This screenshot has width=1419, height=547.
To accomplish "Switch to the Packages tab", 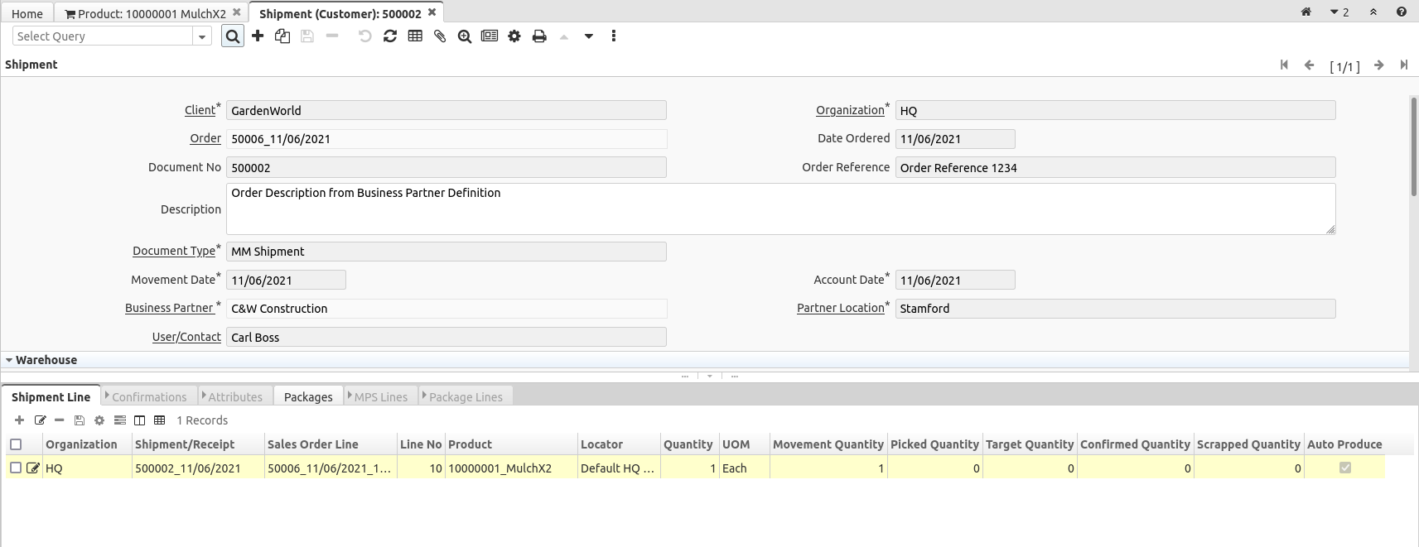I will (x=308, y=397).
